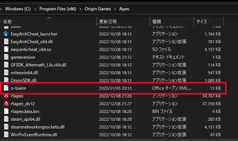This screenshot has height=141, width=238.
Task: Click the Apex breadcrumb segment
Action: 124,9
